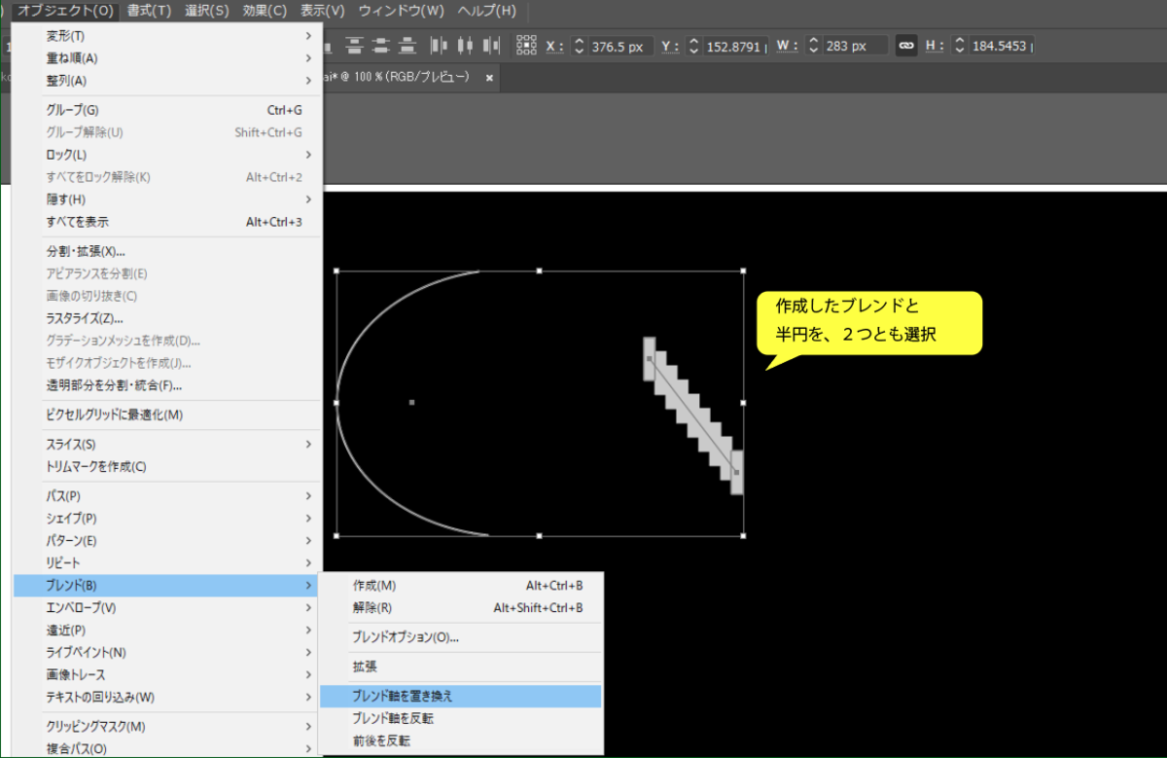
Task: Click the vertical align center icon
Action: click(380, 45)
